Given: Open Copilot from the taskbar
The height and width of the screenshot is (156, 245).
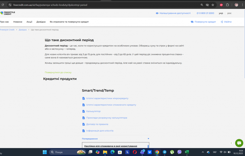Looking at the screenshot, I should [x=98, y=152].
